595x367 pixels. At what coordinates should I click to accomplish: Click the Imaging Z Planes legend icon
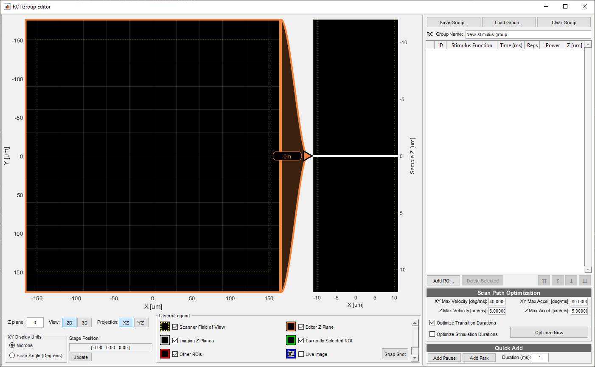(165, 340)
